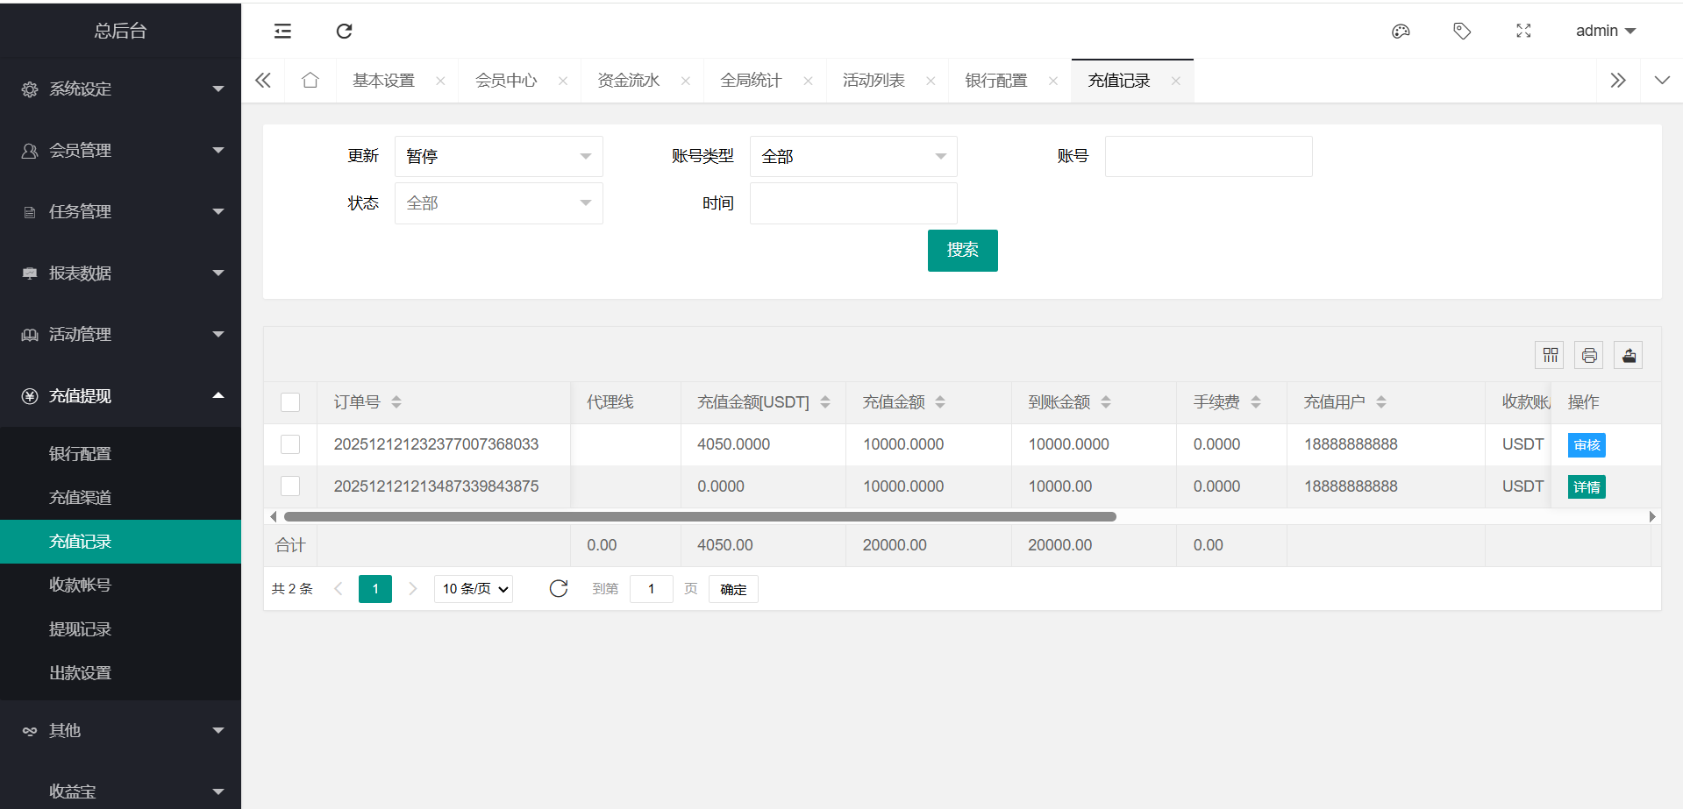Screen dimensions: 1683x809
Task: Select checkbox for order ending 7007368033
Action: [x=290, y=444]
